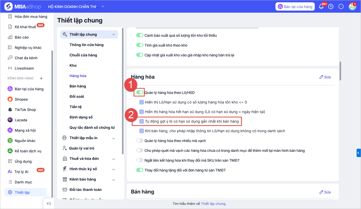Expand Hình thức ký số section
361x209 pixels.
point(113,169)
